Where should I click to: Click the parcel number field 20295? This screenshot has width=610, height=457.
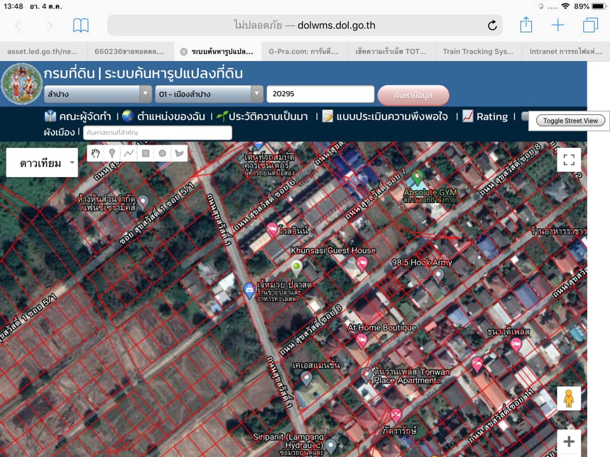point(320,94)
